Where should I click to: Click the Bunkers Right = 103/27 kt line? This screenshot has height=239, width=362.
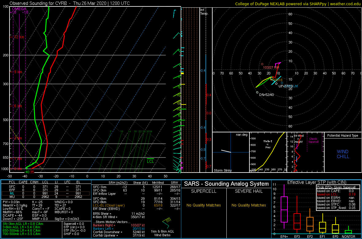pos(119,226)
